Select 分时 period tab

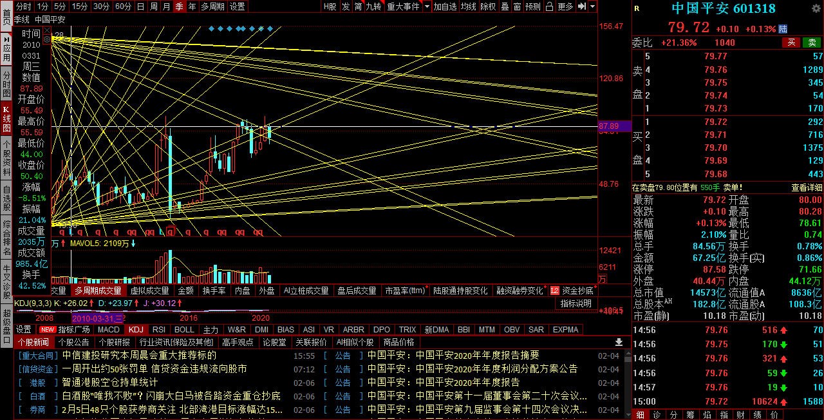pyautogui.click(x=23, y=6)
